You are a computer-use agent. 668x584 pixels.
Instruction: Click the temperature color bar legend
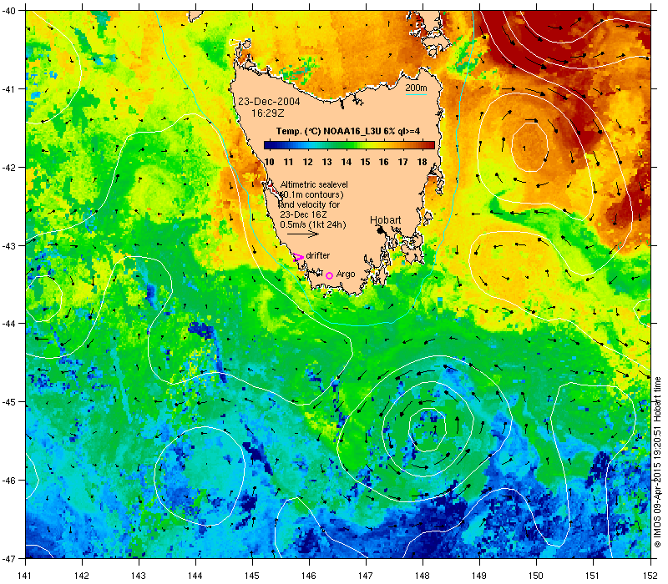pos(349,145)
